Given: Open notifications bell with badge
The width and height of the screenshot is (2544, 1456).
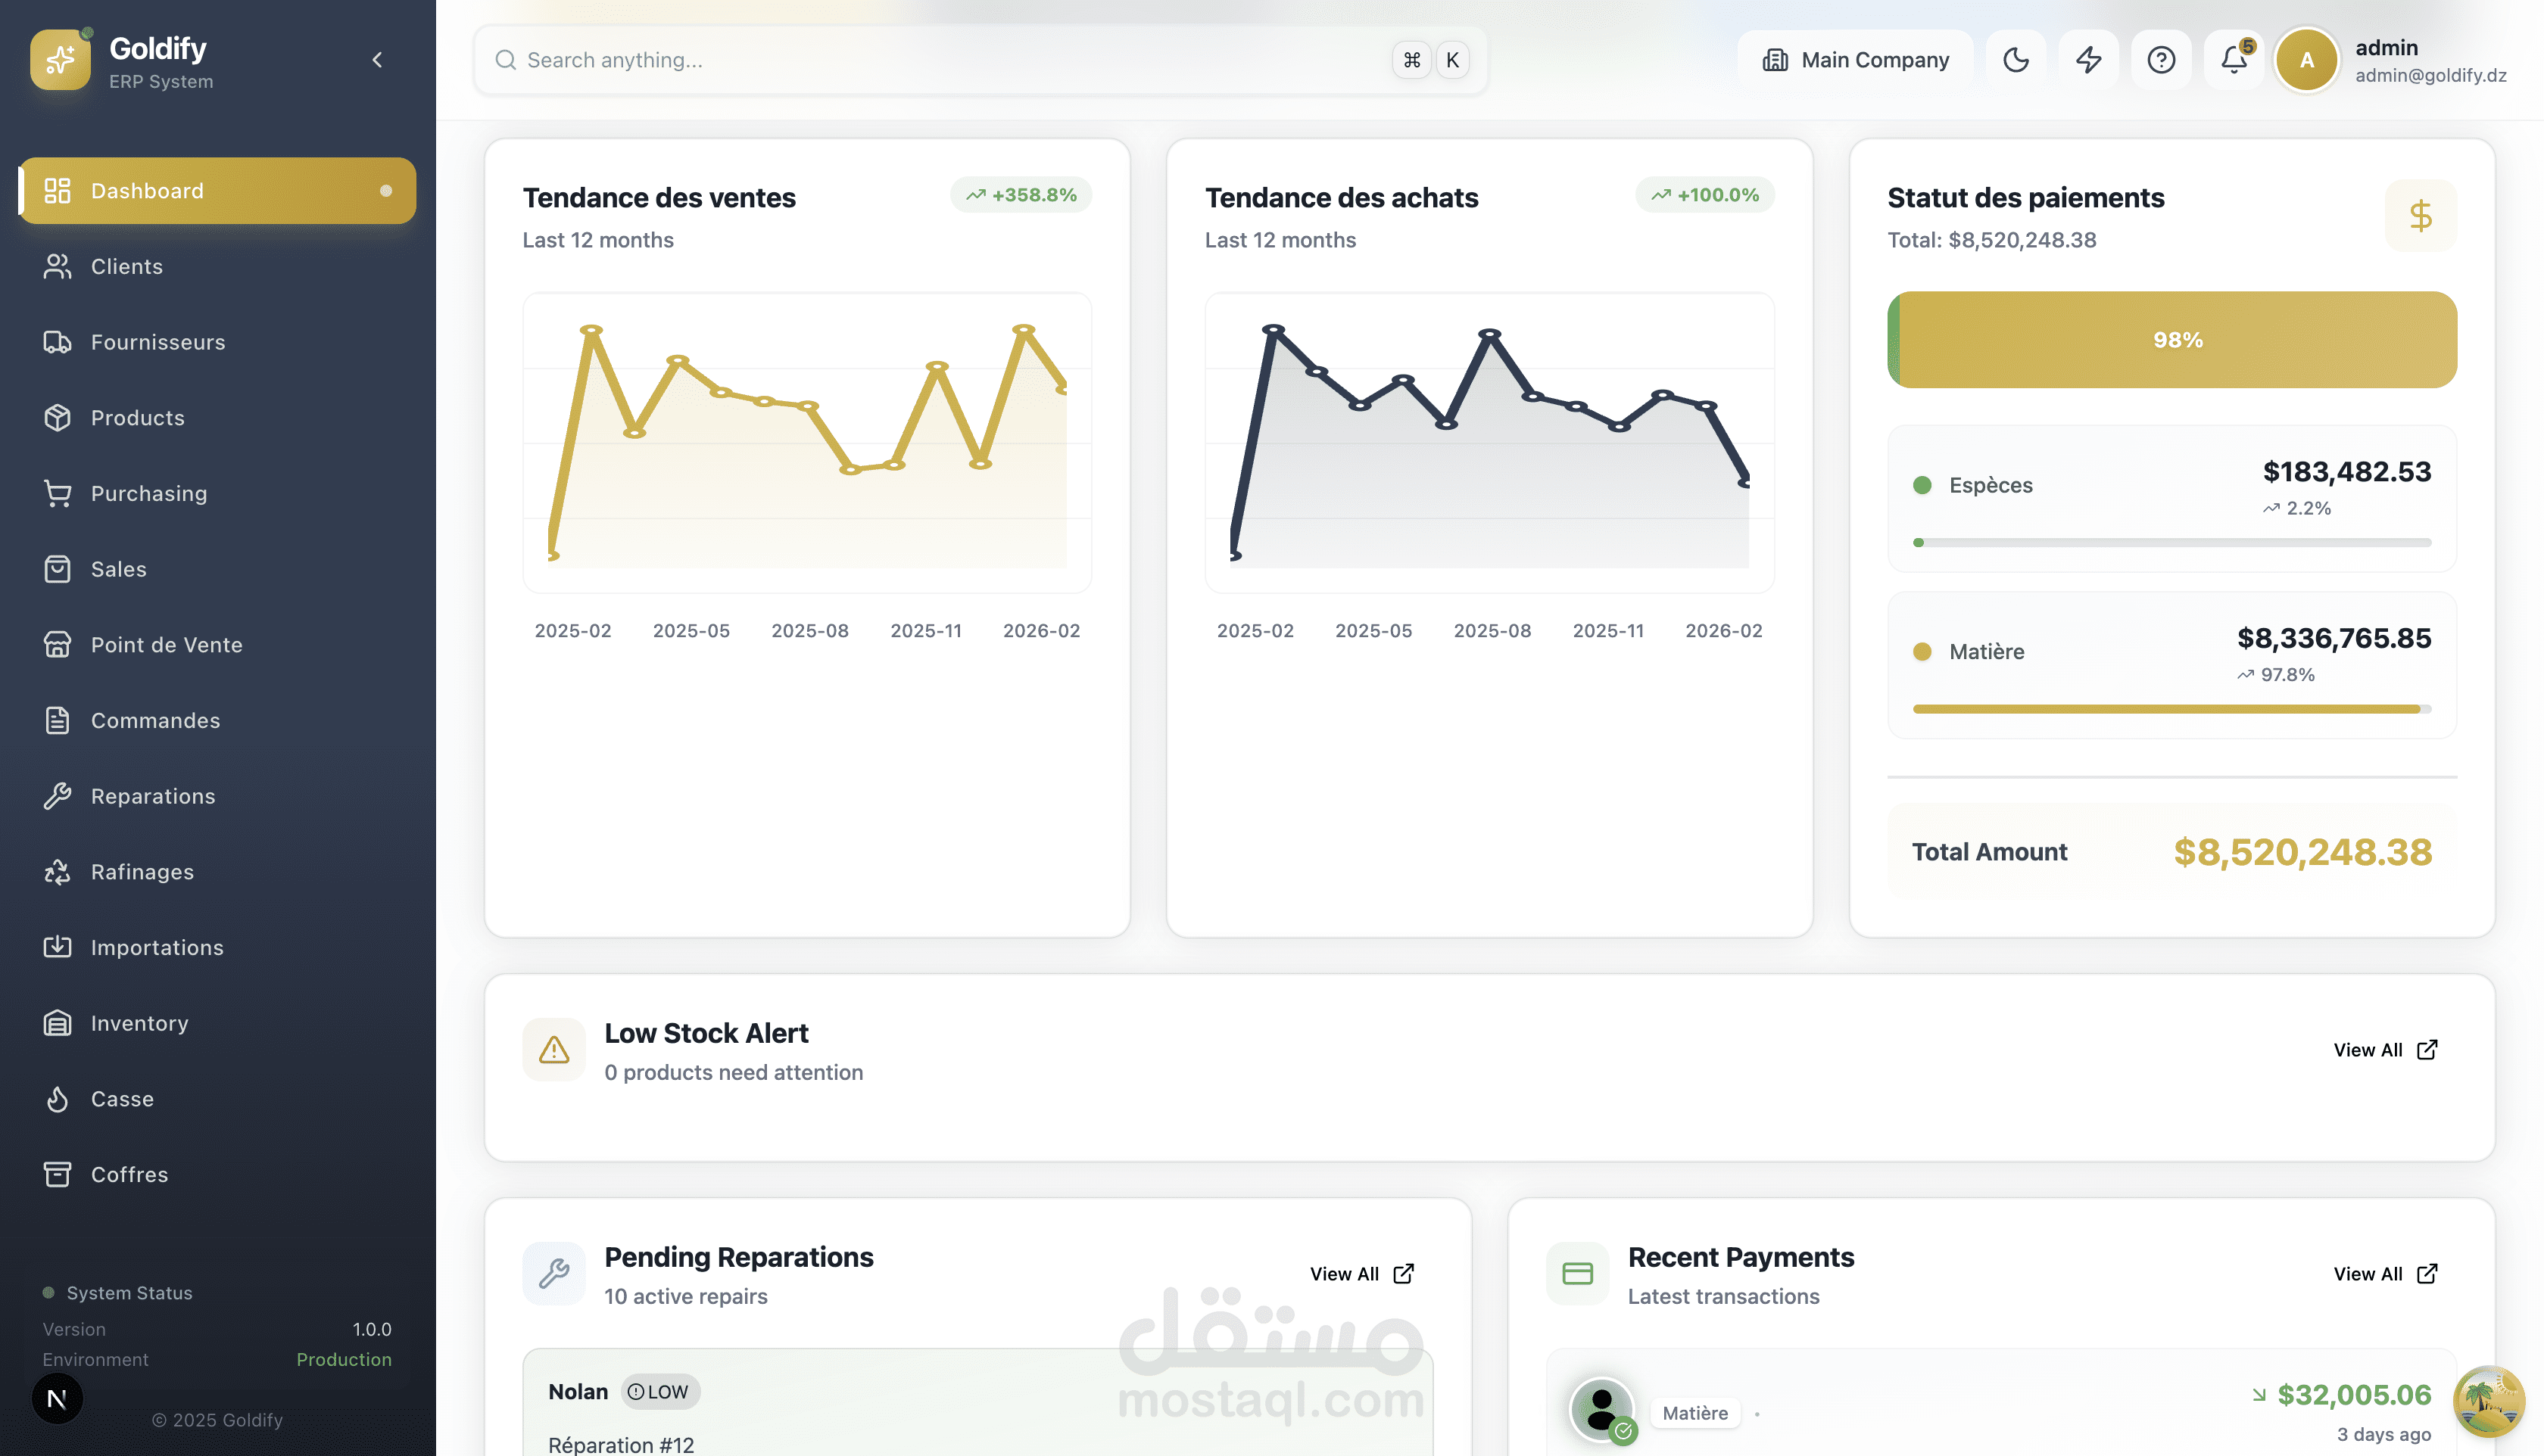Looking at the screenshot, I should tap(2234, 60).
